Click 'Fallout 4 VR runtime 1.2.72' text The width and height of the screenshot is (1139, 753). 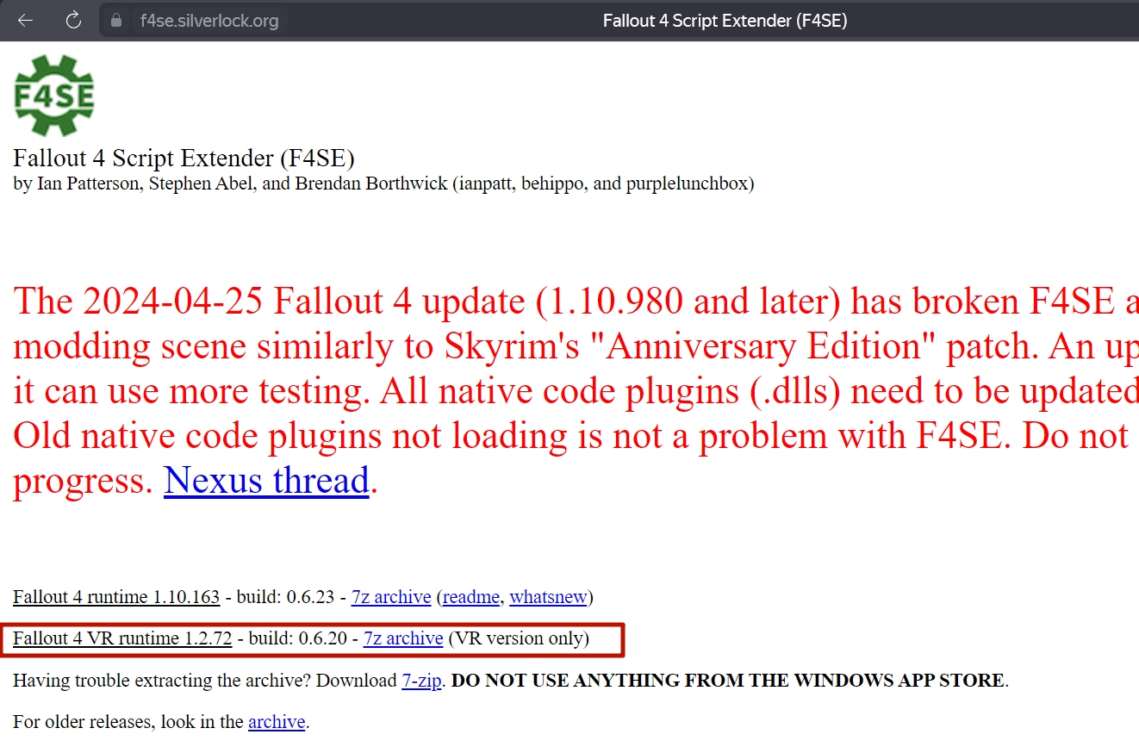tap(122, 638)
